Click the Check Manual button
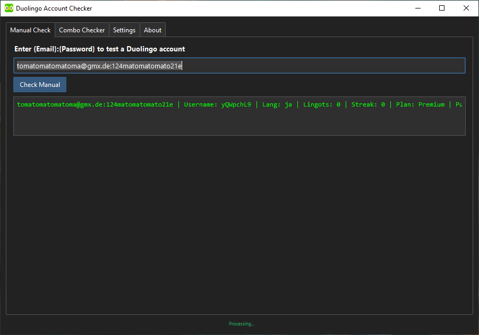The width and height of the screenshot is (479, 335). 40,84
